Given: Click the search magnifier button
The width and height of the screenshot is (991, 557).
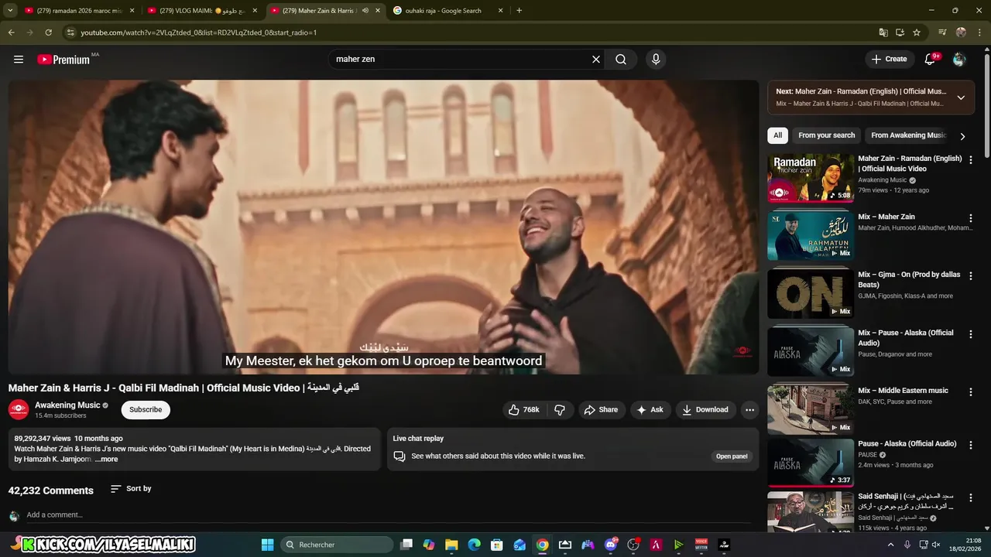Looking at the screenshot, I should tap(621, 60).
